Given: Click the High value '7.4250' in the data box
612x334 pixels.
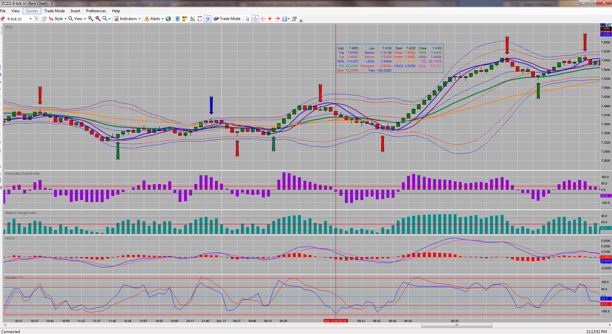Looking at the screenshot, I should tap(354, 48).
